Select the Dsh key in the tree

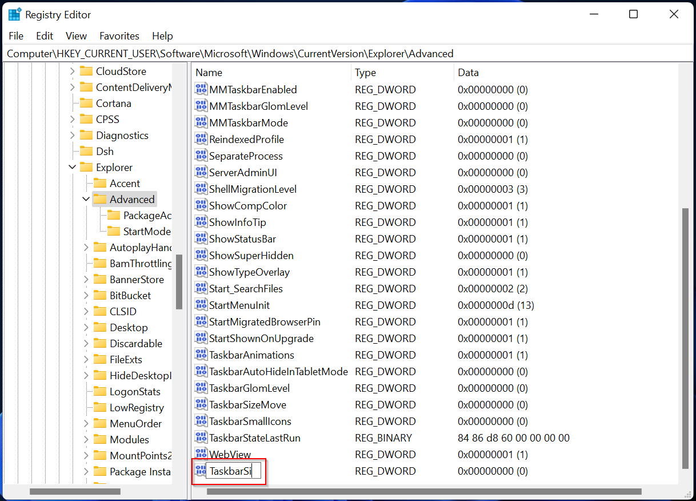click(105, 151)
